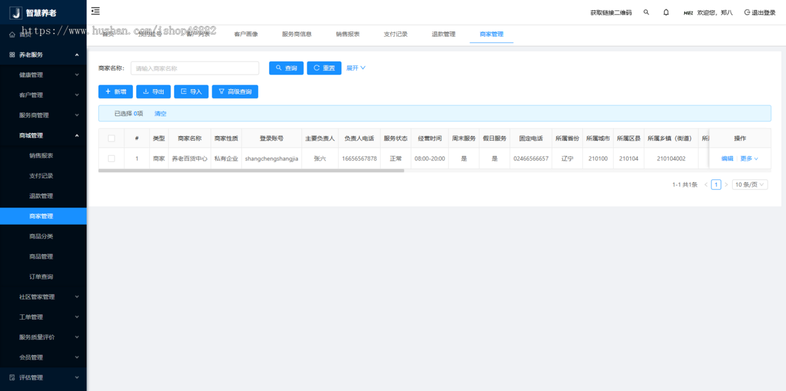Viewport: 786px width, 391px height.
Task: Click the phone cell 16656567878
Action: 360,158
